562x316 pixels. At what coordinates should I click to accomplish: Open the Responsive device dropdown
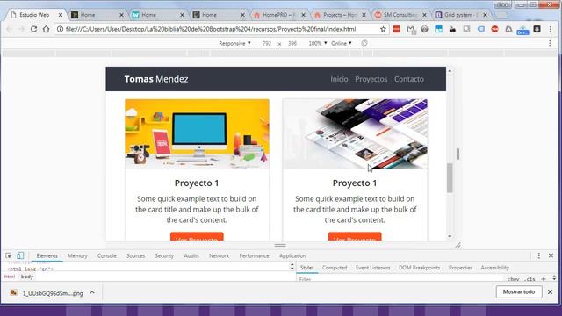[x=234, y=43]
